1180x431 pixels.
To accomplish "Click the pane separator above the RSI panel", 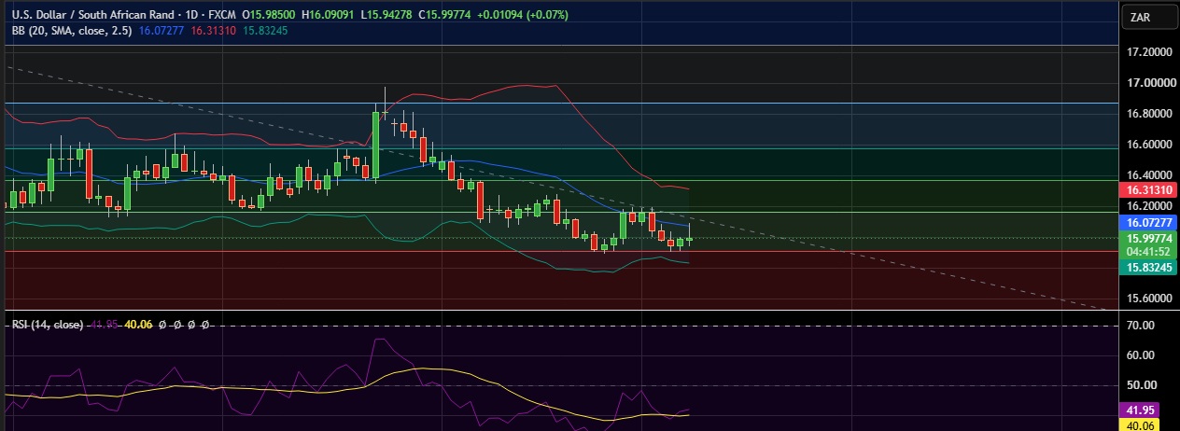I will (x=560, y=310).
